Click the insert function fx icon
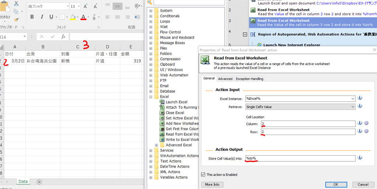 [63, 37]
